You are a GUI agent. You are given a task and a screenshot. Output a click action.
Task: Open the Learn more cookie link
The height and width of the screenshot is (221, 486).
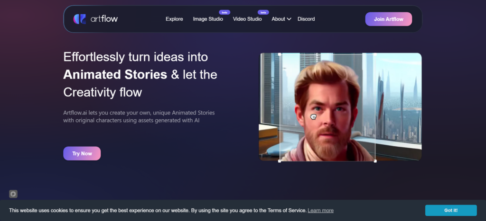point(320,211)
